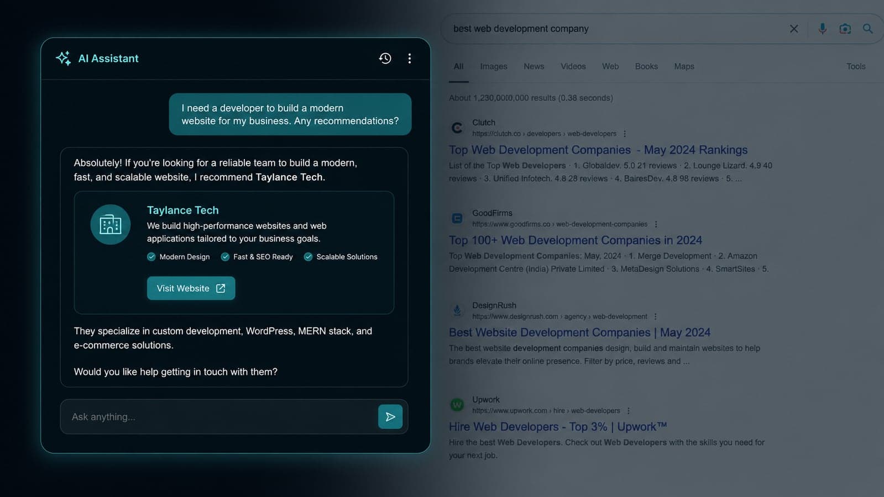
Task: Click the magnifying glass search icon
Action: click(x=868, y=29)
